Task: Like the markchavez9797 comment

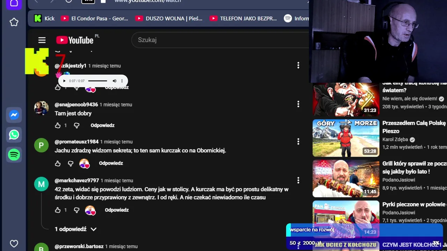Action: (x=58, y=210)
